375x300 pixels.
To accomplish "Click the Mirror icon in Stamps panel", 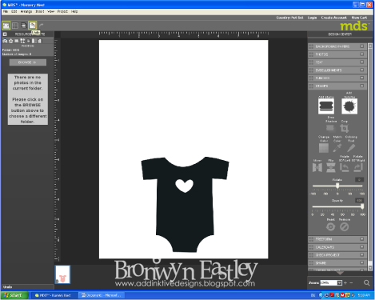I will 317,167.
